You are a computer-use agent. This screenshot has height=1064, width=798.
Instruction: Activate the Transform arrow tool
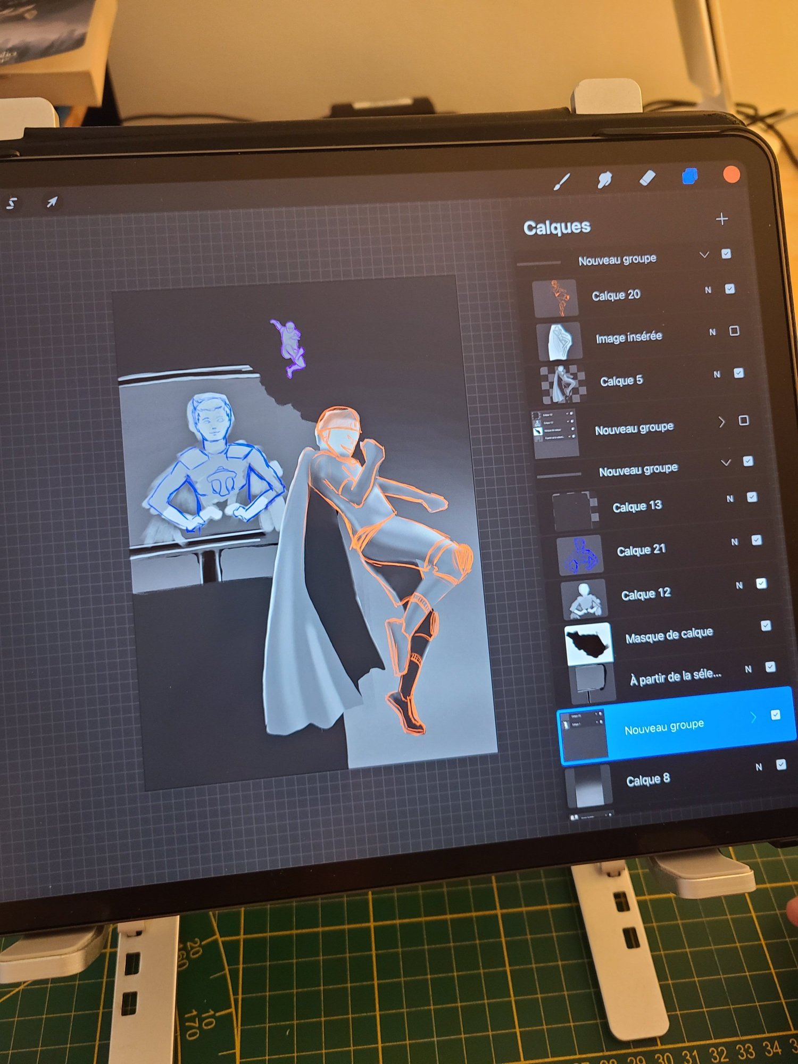52,202
